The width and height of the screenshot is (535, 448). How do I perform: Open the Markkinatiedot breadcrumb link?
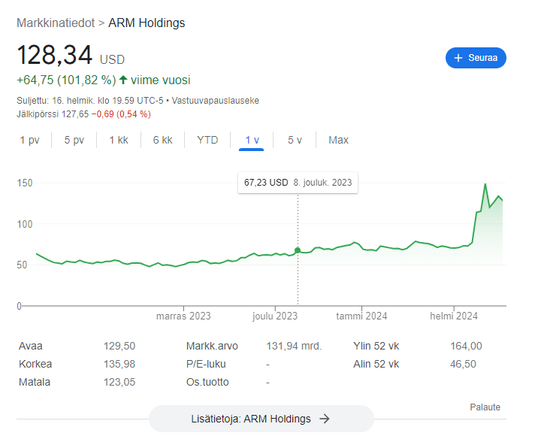[56, 23]
